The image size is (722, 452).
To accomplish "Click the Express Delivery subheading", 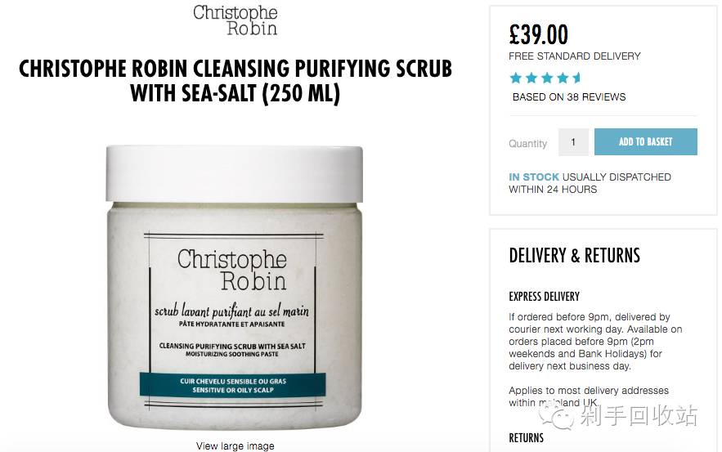I will tap(545, 297).
